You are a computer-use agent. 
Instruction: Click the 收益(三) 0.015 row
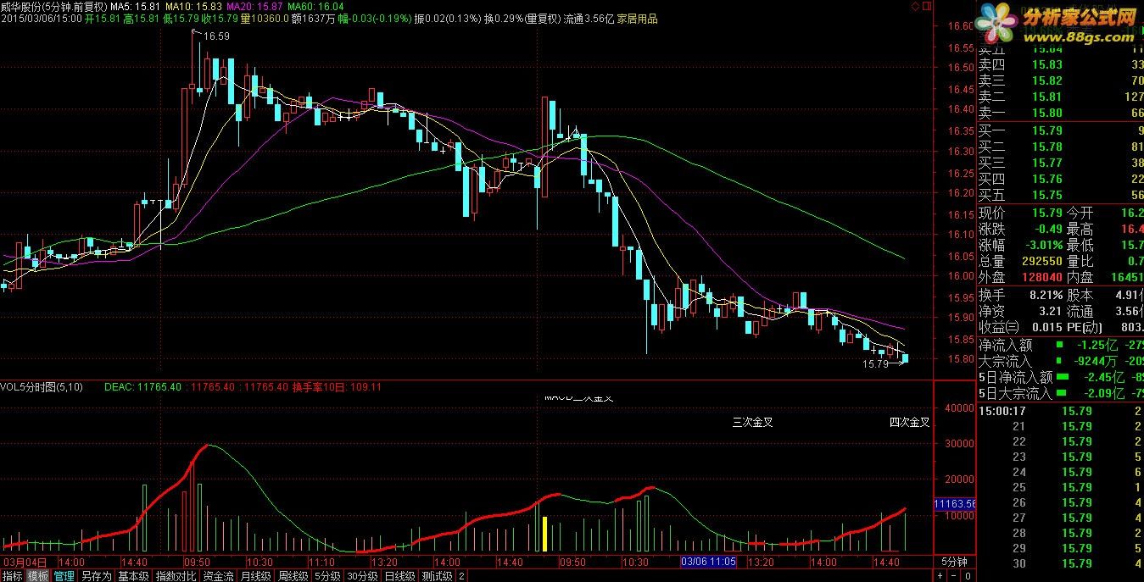coord(1021,327)
